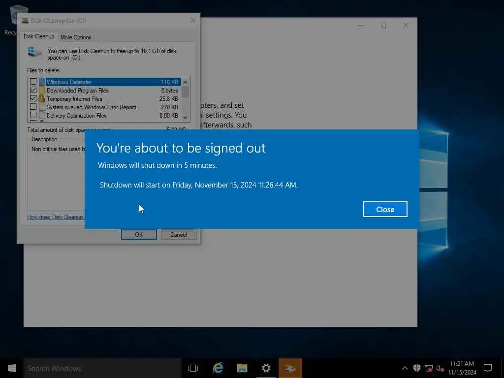This screenshot has height=378, width=504.
Task: Click the network status tray icon
Action: (x=429, y=368)
